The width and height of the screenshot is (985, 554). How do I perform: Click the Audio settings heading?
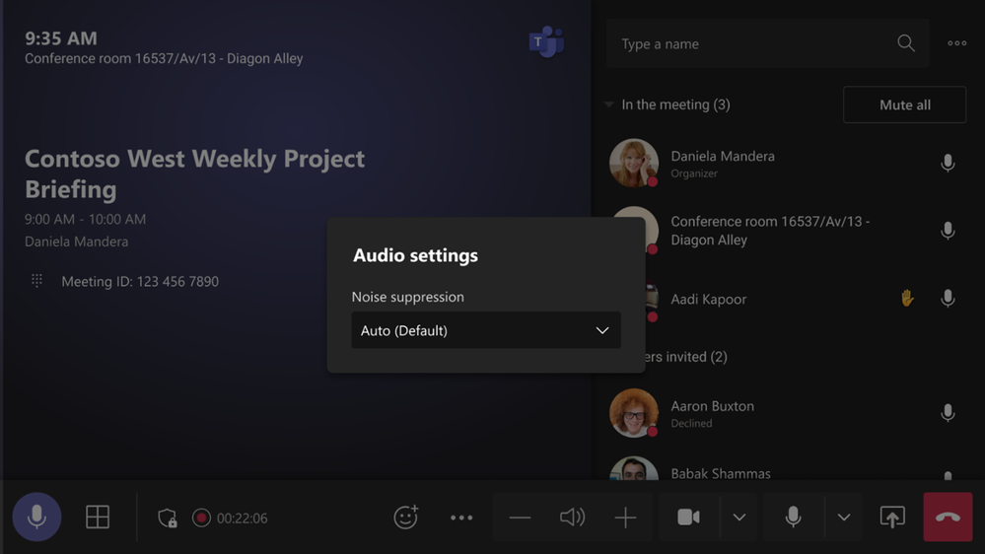point(415,255)
